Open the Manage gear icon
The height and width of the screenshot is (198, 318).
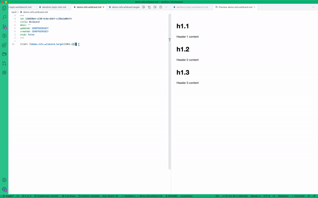pos(4,189)
